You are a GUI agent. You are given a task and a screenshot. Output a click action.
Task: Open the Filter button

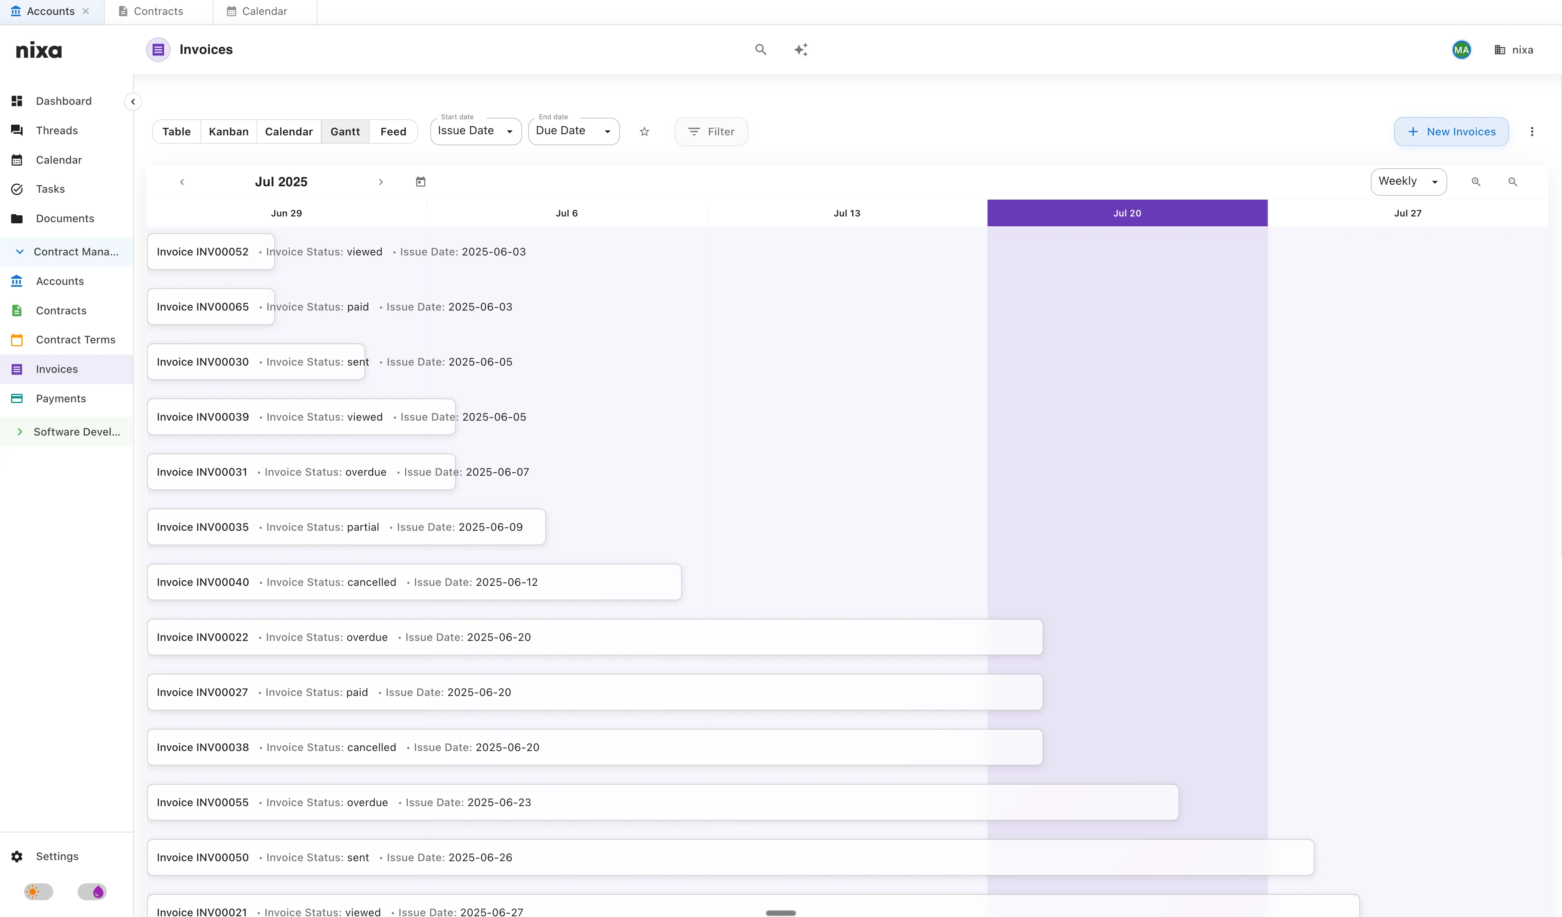point(711,131)
